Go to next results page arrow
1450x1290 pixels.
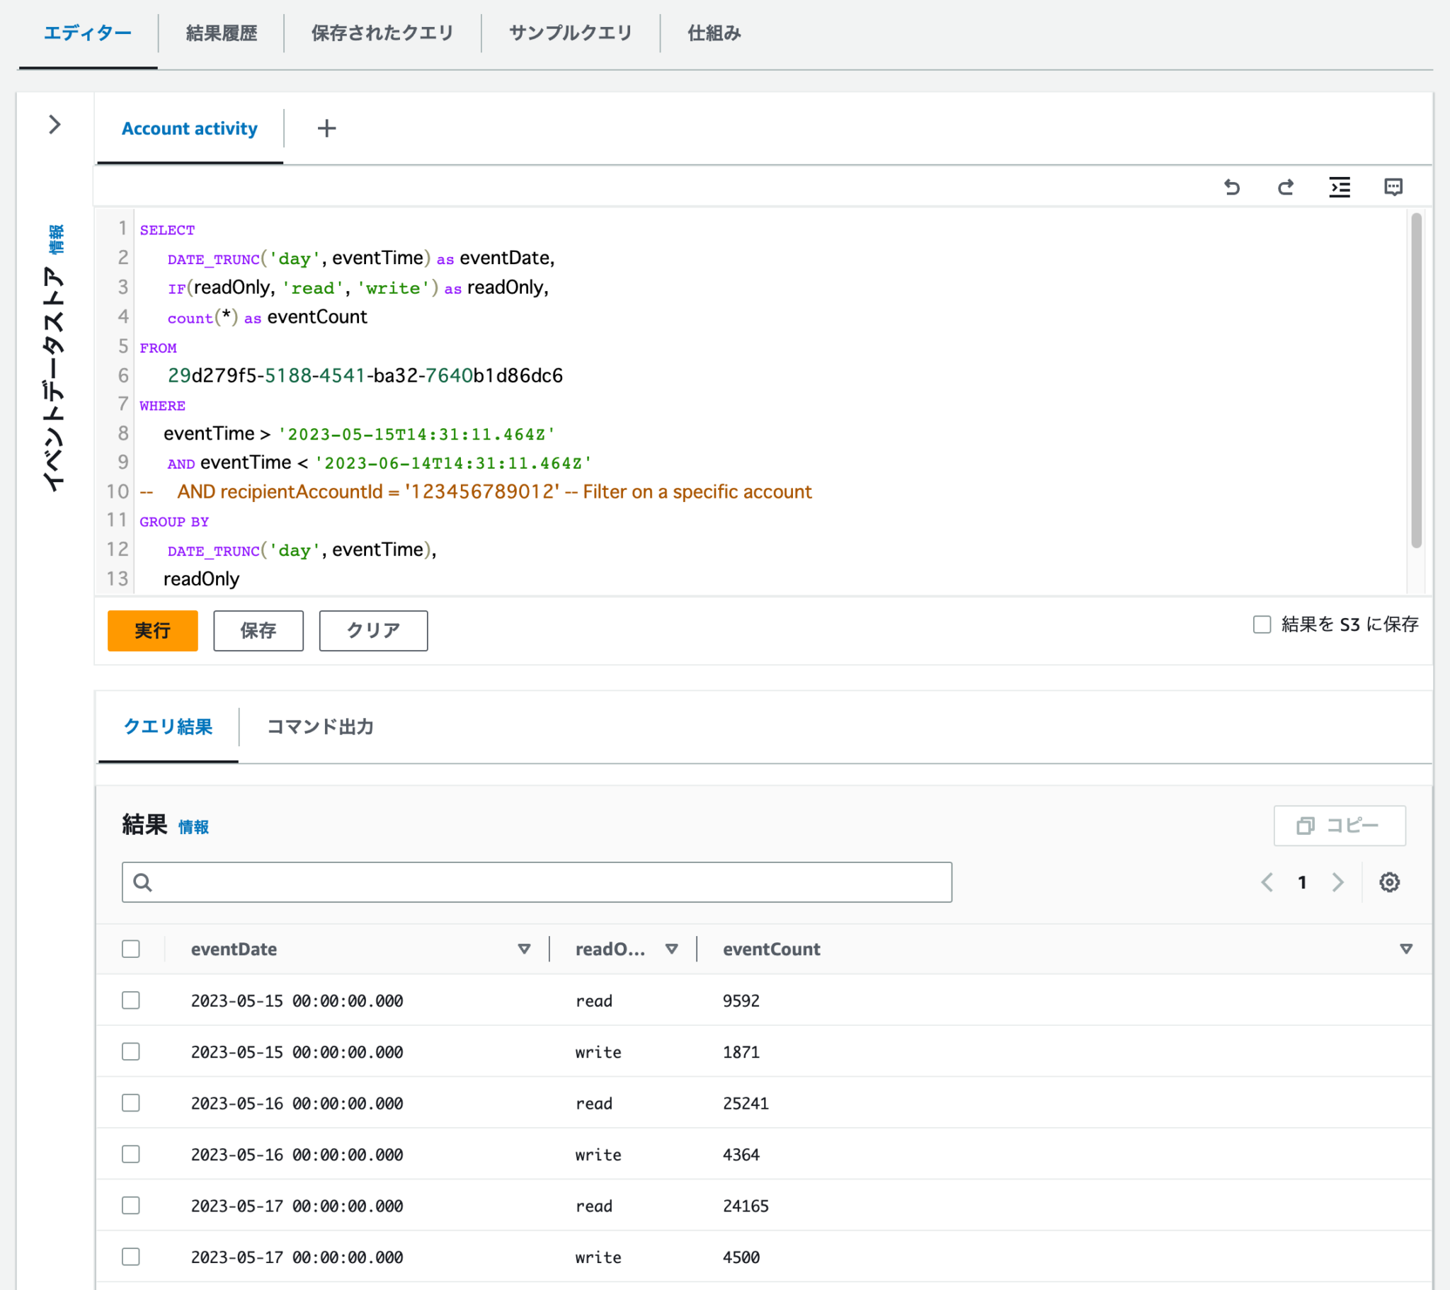click(x=1338, y=882)
